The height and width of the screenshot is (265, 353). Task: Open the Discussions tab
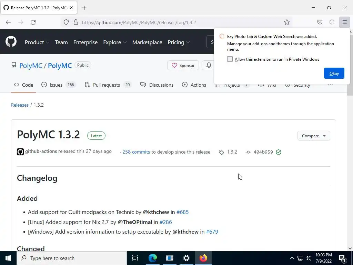coord(157,85)
